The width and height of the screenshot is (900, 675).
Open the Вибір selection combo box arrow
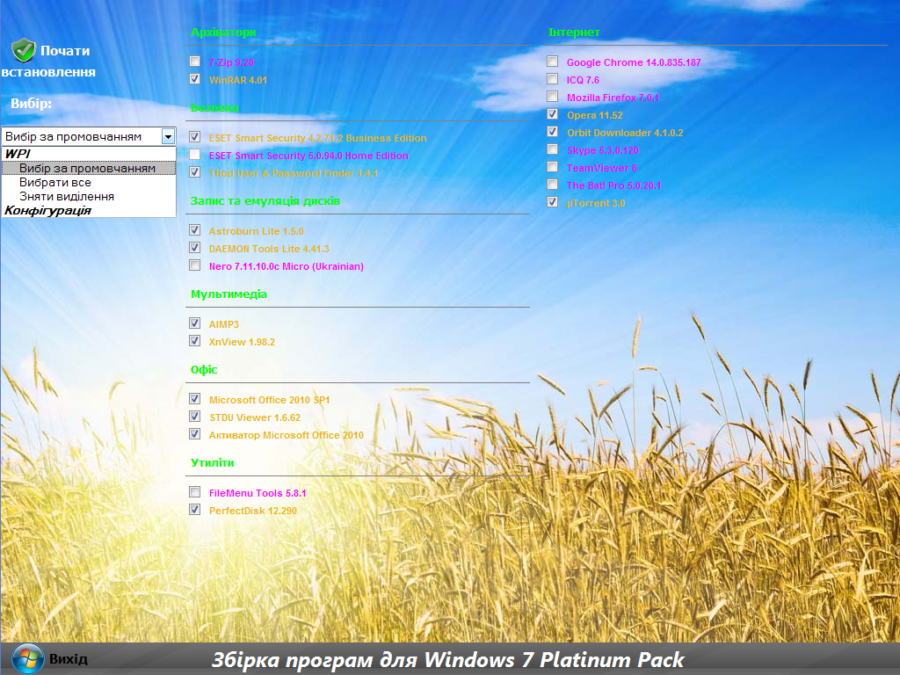[168, 136]
